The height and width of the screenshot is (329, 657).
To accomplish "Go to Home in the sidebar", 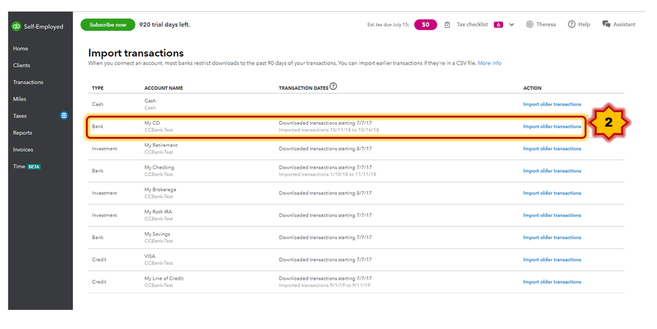I will 20,49.
